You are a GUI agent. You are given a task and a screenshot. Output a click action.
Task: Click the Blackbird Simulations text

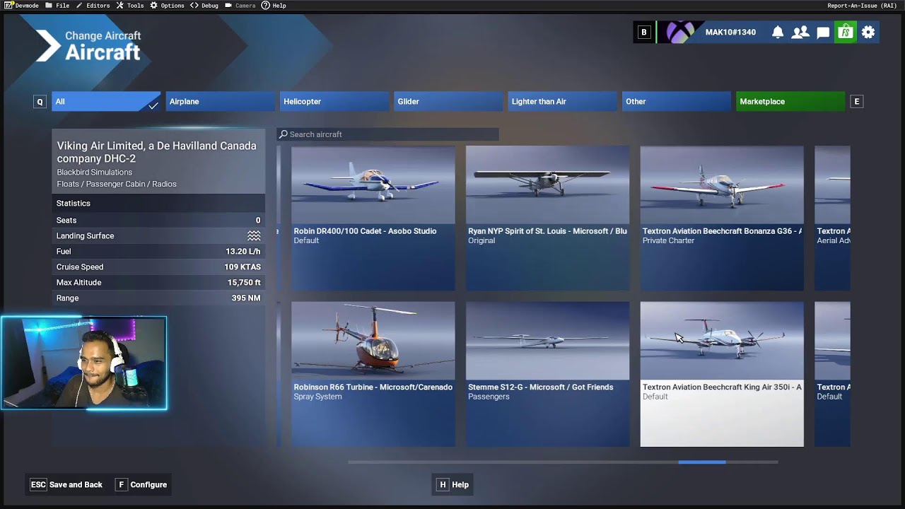pyautogui.click(x=94, y=172)
